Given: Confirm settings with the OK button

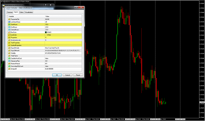Looking at the screenshot, I should point(57,75).
